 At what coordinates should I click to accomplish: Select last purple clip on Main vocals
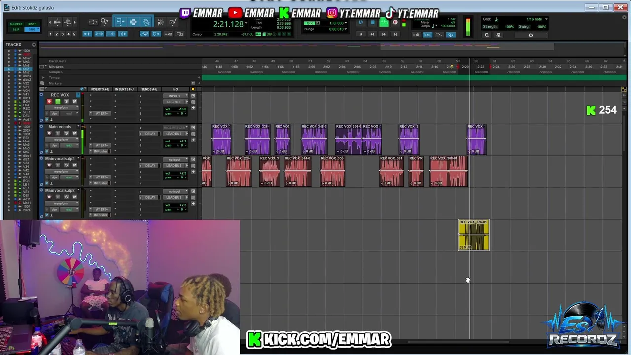pos(476,140)
